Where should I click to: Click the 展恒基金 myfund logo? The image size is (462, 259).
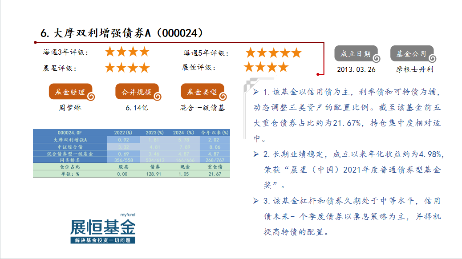(x=103, y=229)
